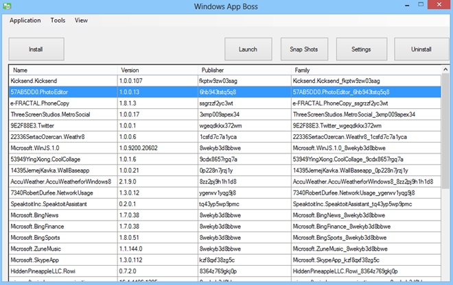
Task: Select the 57AB5DD0.PhotoEditor row
Action: (225, 92)
